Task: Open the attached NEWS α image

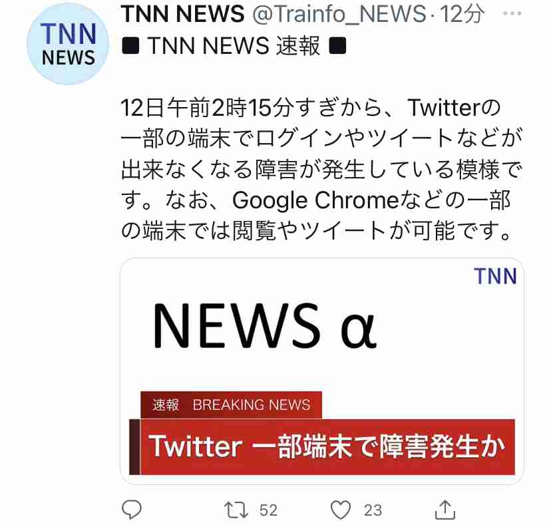Action: [322, 371]
